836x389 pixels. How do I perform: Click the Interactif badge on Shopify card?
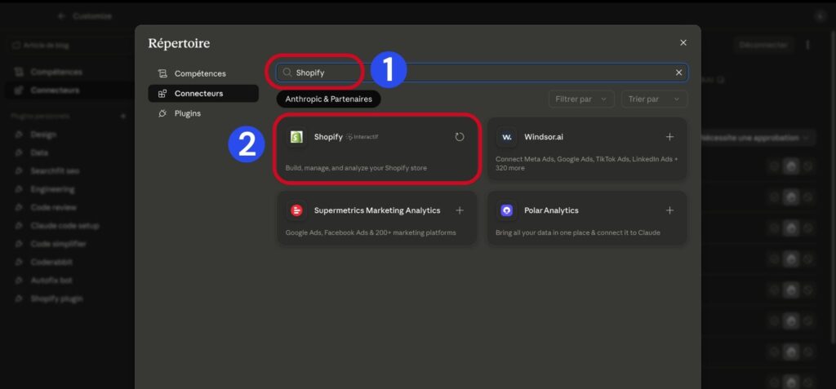tap(362, 137)
